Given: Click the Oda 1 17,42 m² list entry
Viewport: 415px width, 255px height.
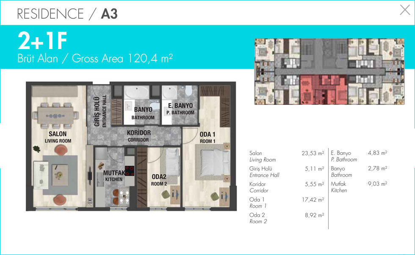Looking at the screenshot, I should click(x=287, y=203).
